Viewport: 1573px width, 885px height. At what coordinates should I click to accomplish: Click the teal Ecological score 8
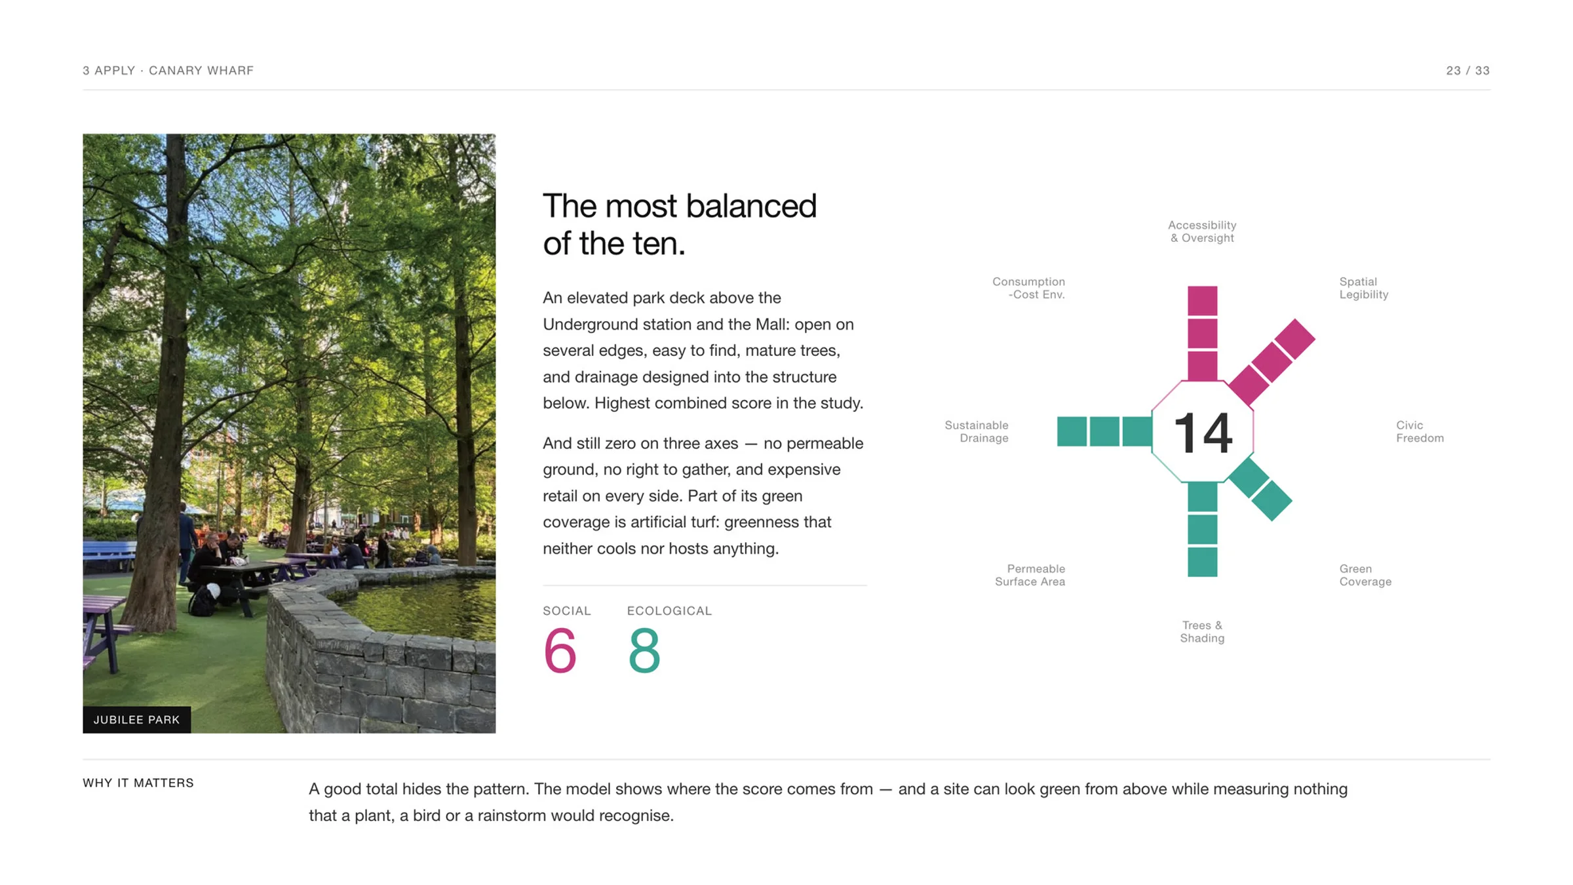(644, 650)
